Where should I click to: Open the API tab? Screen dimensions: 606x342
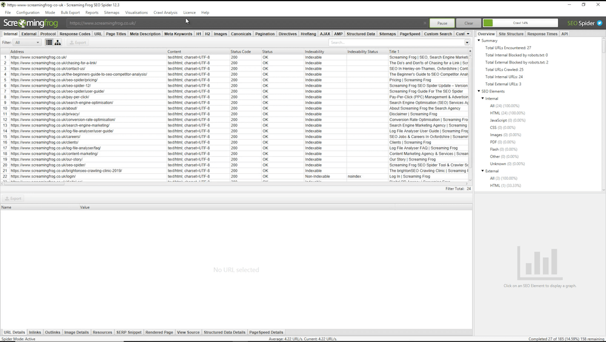565,34
